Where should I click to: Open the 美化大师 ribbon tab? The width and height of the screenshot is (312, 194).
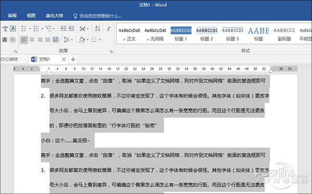coord(54,16)
